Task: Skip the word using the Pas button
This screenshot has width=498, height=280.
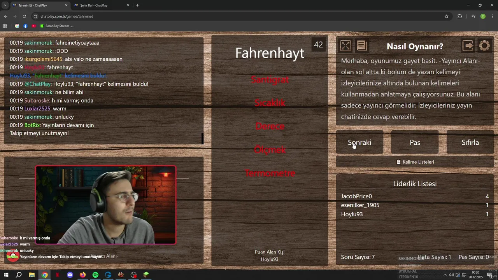Action: tap(415, 142)
